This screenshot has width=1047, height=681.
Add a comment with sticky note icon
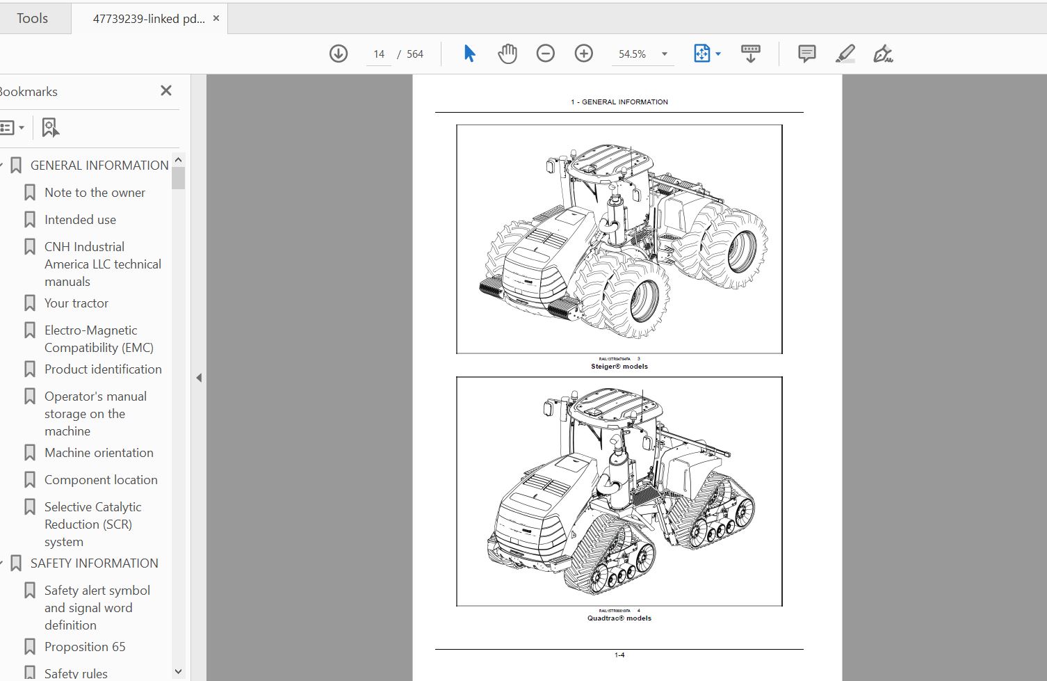807,54
